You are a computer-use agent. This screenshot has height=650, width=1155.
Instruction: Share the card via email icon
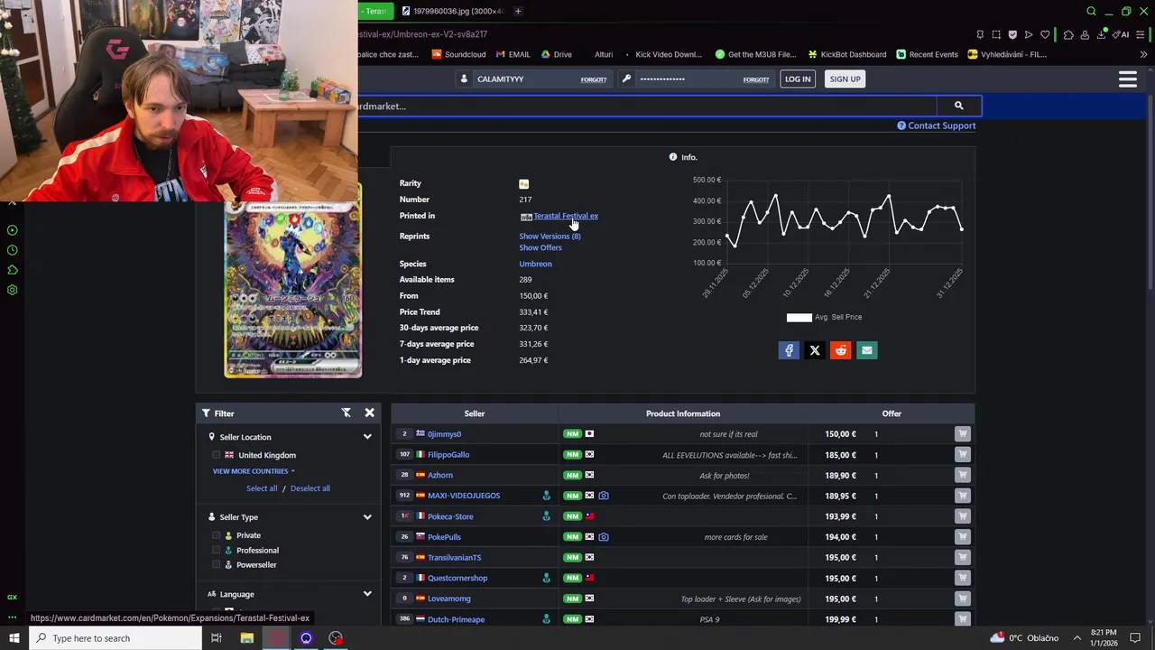pos(867,350)
